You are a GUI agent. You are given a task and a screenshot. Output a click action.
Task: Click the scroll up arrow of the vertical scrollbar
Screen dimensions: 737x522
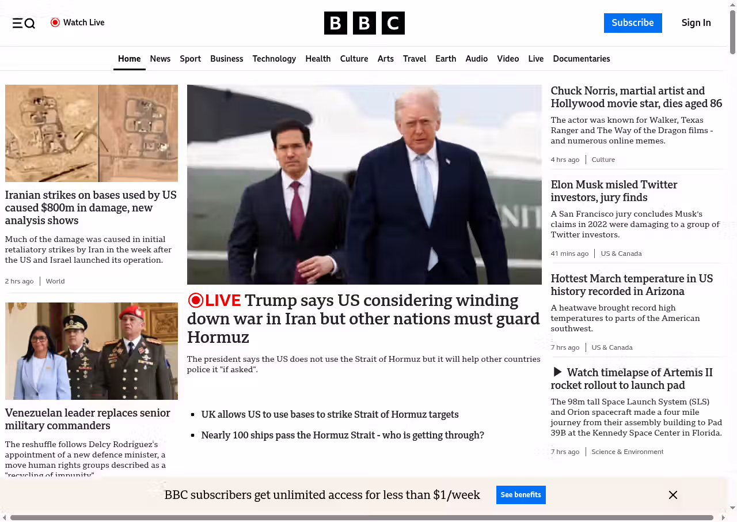[x=732, y=5]
